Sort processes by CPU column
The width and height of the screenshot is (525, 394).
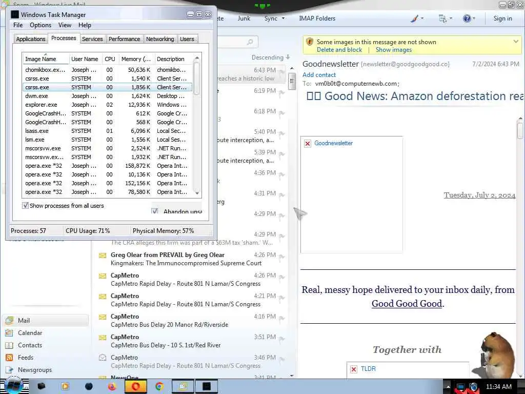110,59
